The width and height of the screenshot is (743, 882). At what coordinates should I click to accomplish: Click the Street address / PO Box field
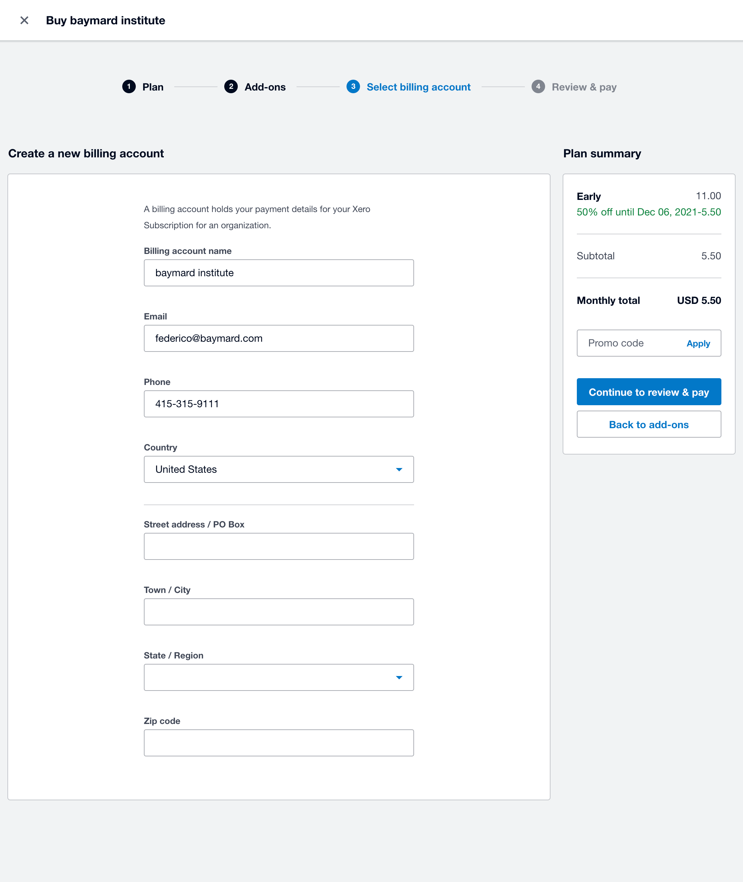[279, 546]
